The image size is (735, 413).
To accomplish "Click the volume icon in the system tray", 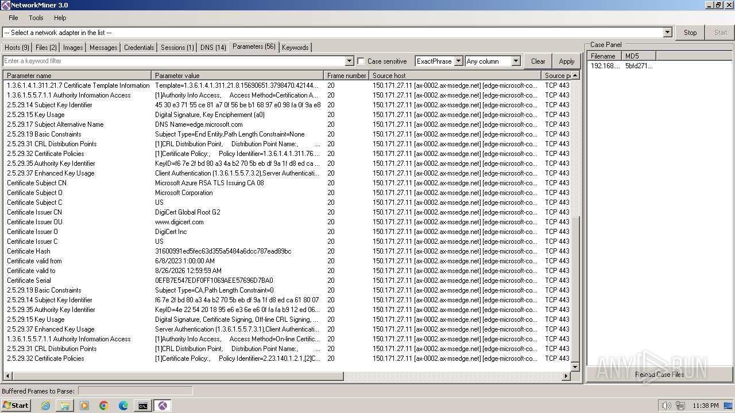I will click(x=666, y=406).
